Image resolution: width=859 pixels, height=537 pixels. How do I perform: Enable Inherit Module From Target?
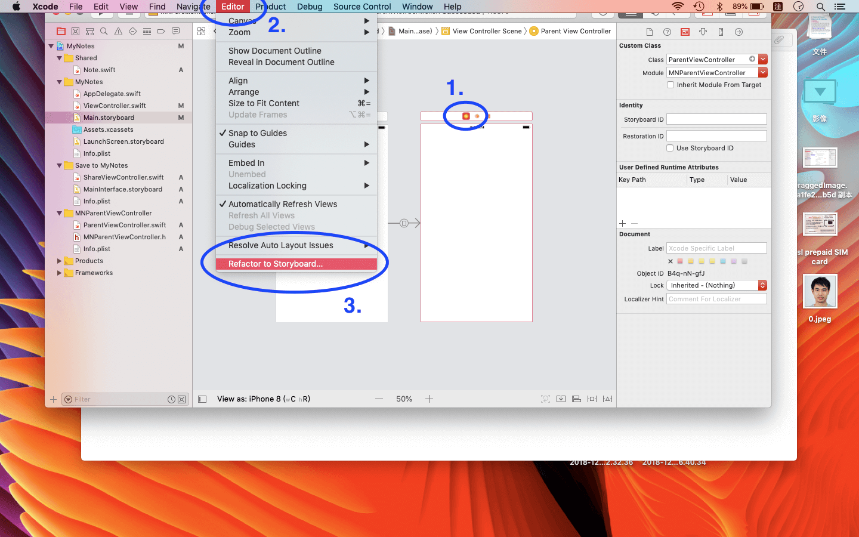coord(670,85)
